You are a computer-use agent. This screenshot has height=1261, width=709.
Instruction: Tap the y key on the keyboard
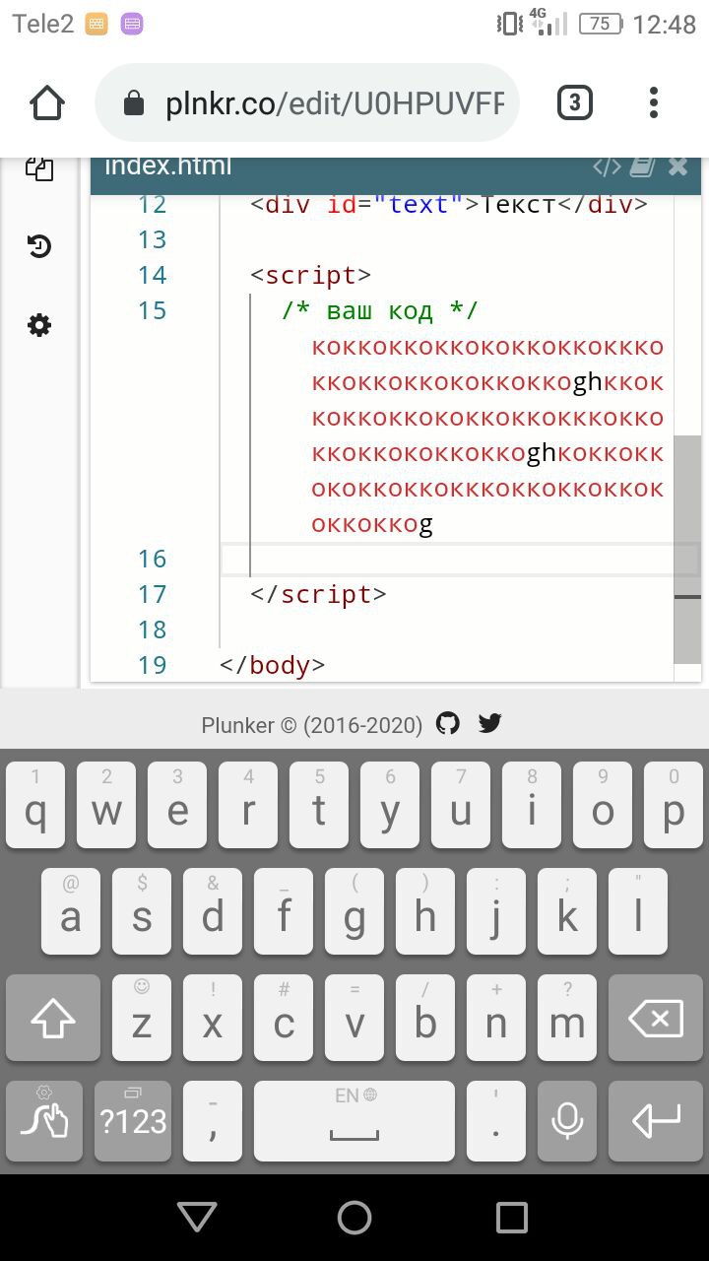click(390, 805)
